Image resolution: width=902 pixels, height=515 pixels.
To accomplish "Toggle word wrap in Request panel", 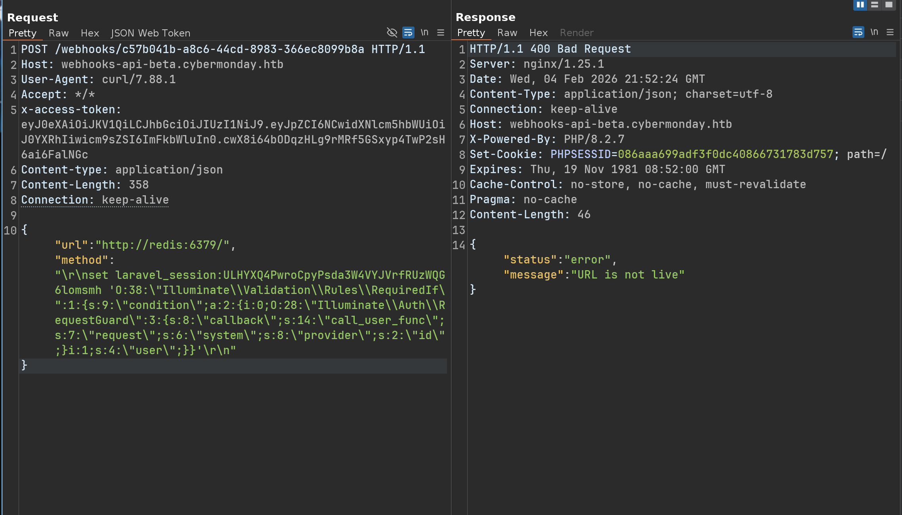I will 408,32.
